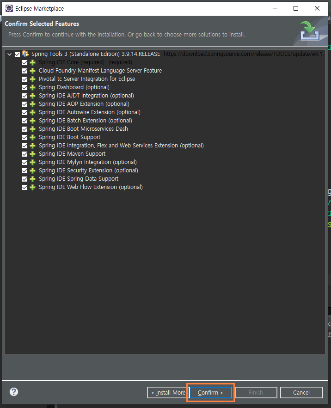Select Cloud Foundry Manifest Language Server Feature row
This screenshot has height=408, width=331.
[x=100, y=71]
